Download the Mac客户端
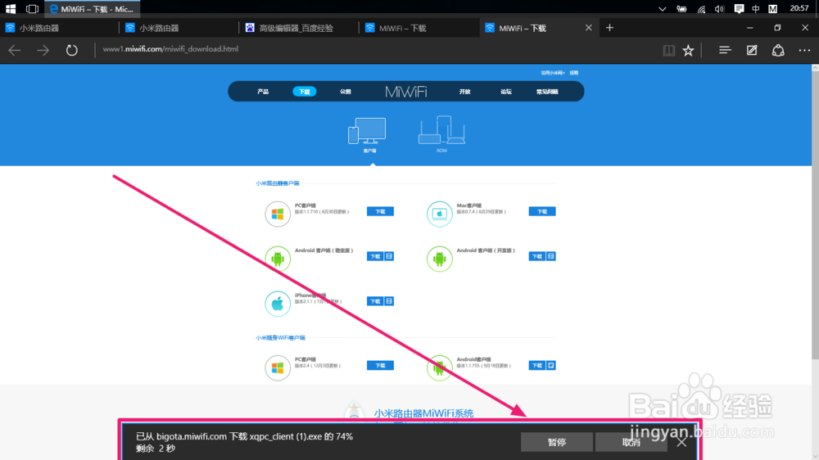 tap(542, 211)
